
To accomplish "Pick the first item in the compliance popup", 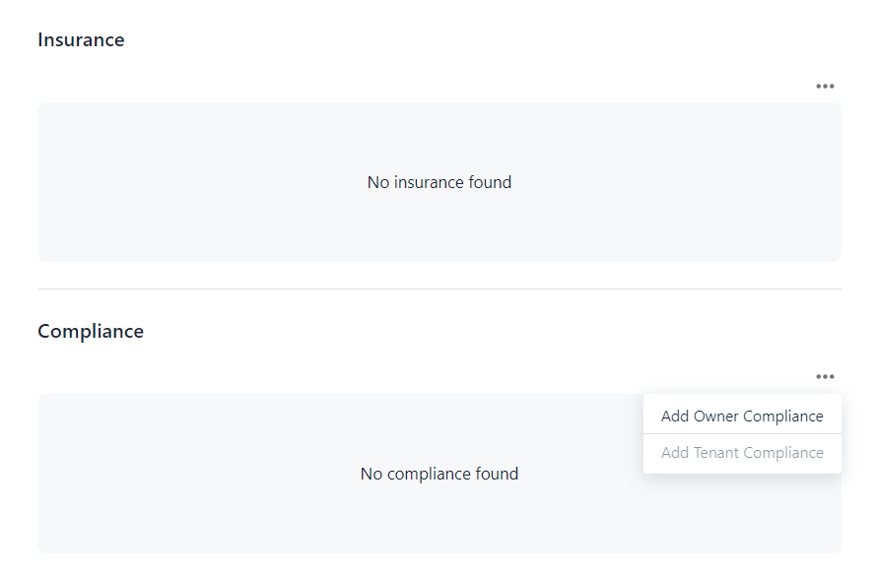I will [x=742, y=416].
